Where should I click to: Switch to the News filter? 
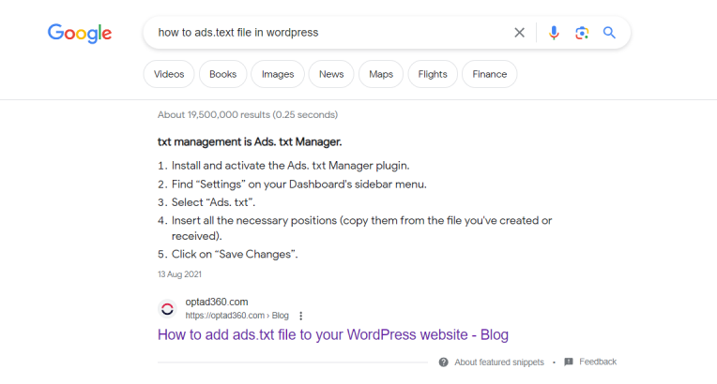pyautogui.click(x=331, y=74)
